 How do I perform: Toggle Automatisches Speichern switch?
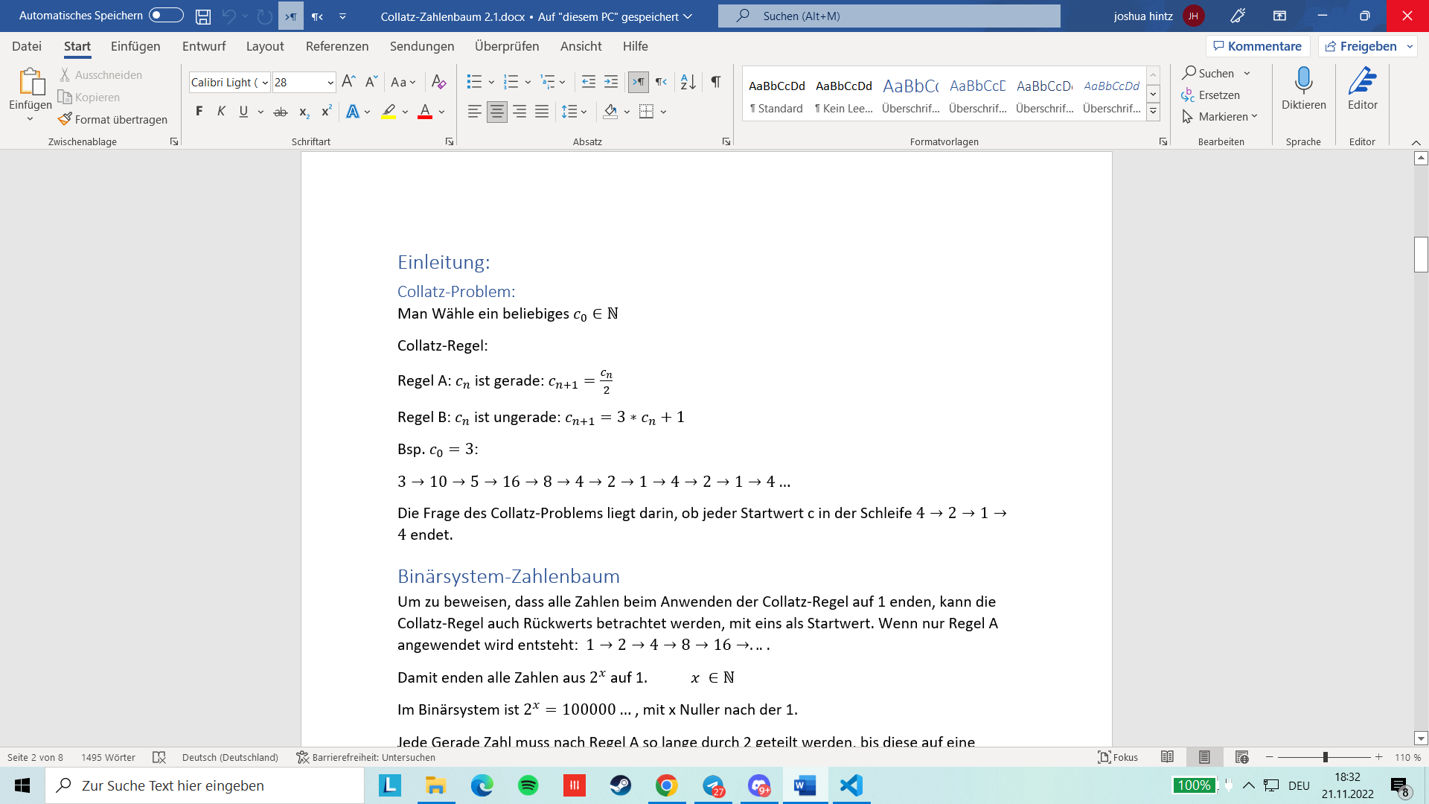tap(166, 16)
